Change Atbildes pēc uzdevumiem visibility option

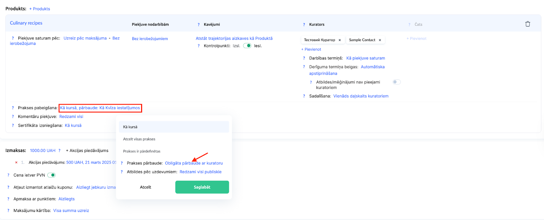pos(200,172)
